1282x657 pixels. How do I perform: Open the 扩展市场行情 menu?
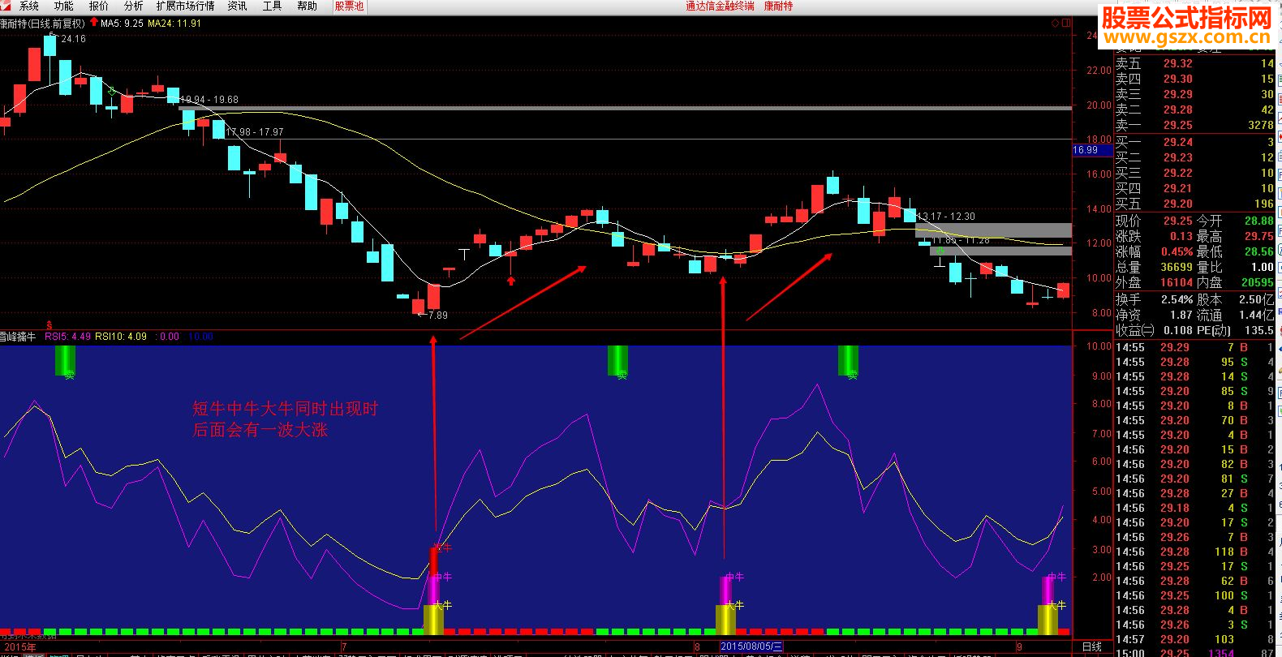pos(186,6)
